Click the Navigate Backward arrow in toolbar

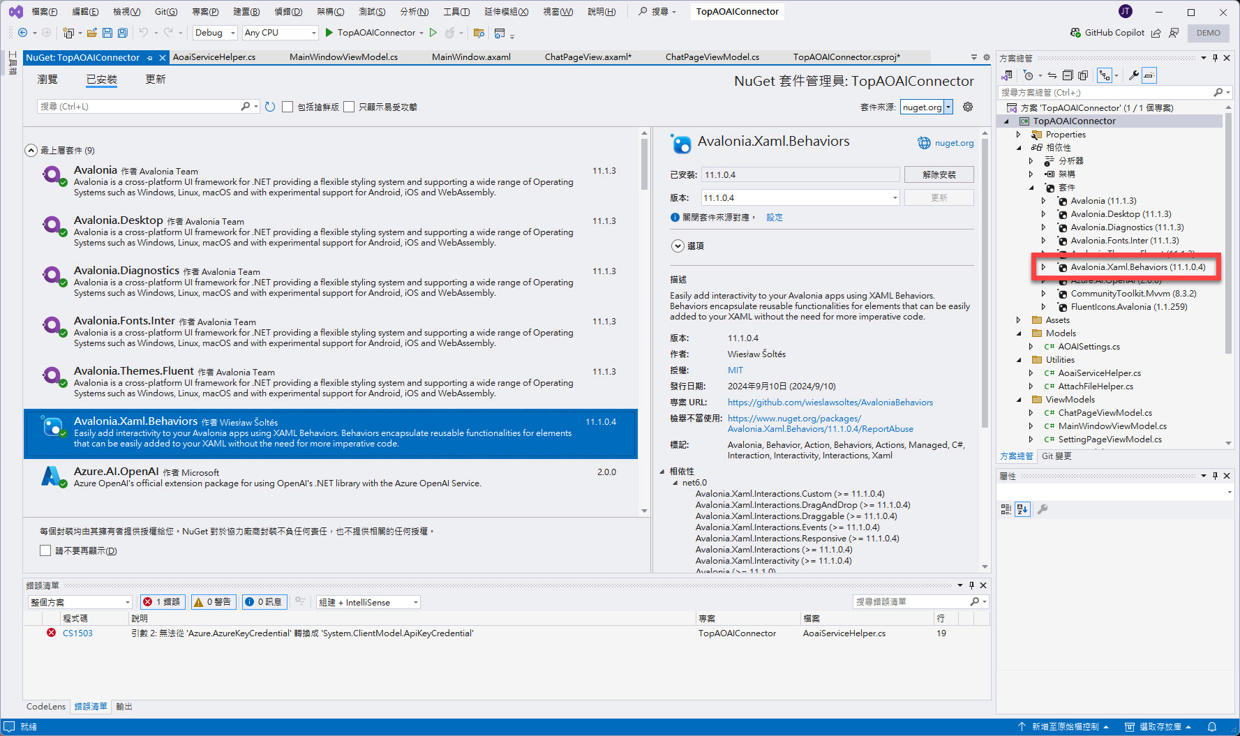(x=22, y=33)
